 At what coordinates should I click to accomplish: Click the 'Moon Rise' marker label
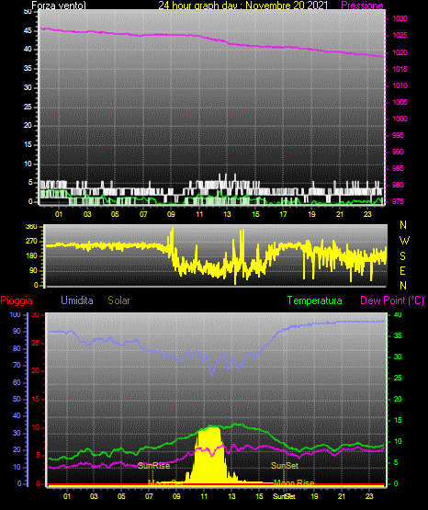click(x=294, y=483)
